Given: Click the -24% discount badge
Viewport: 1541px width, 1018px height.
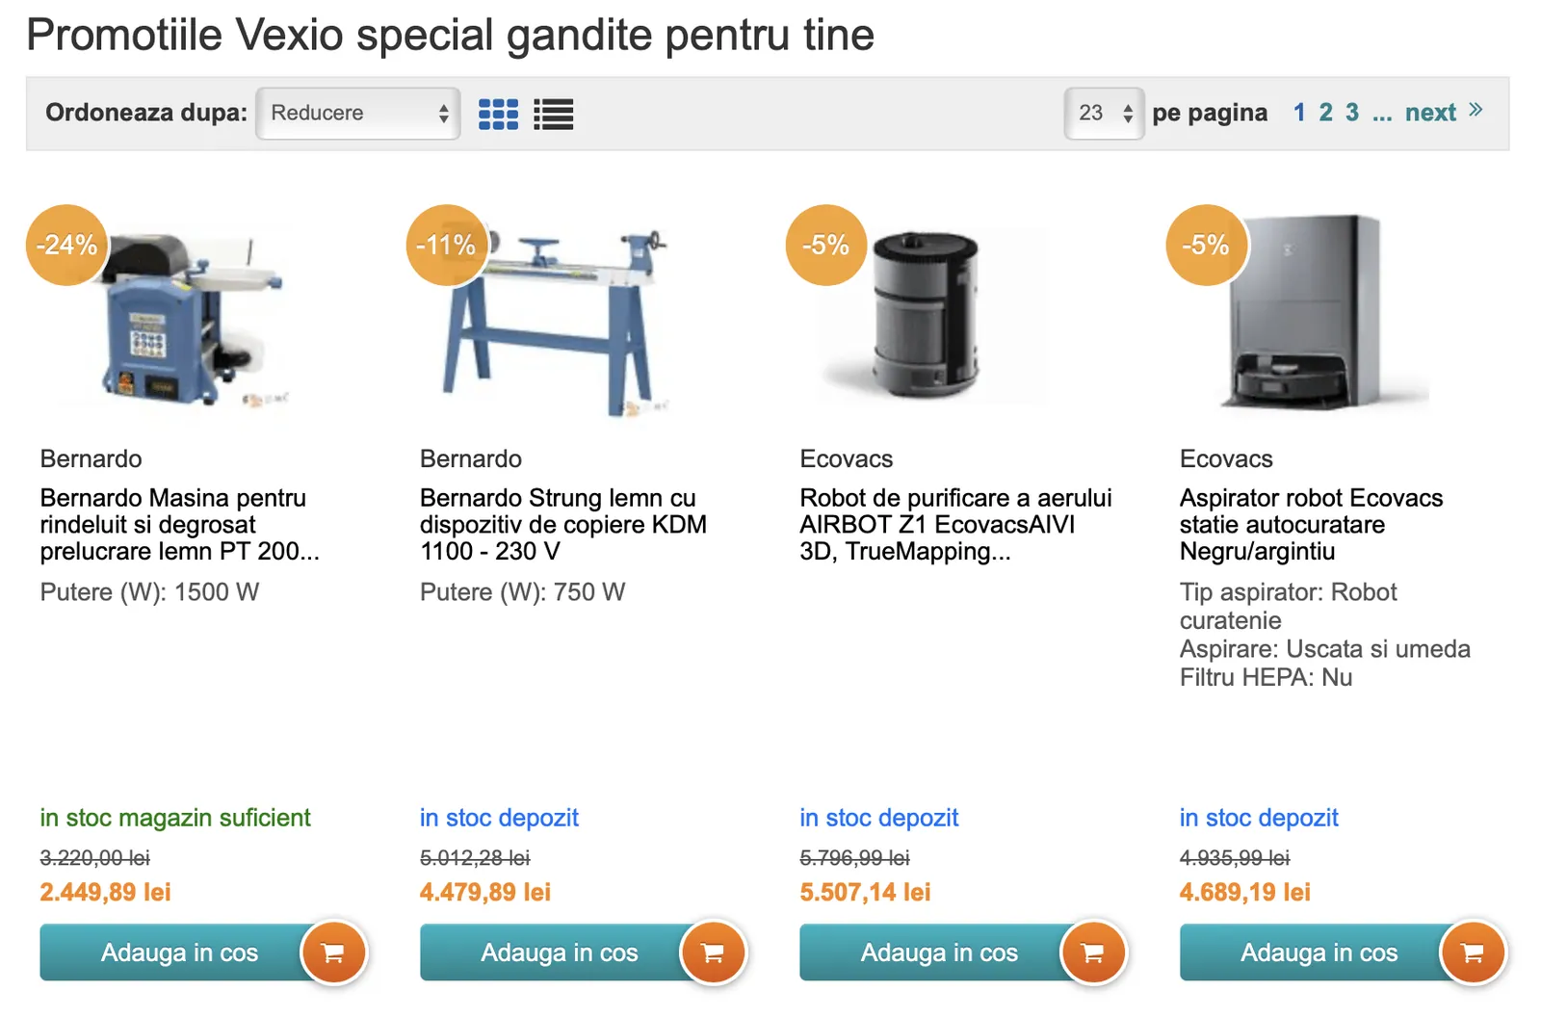Looking at the screenshot, I should 66,245.
